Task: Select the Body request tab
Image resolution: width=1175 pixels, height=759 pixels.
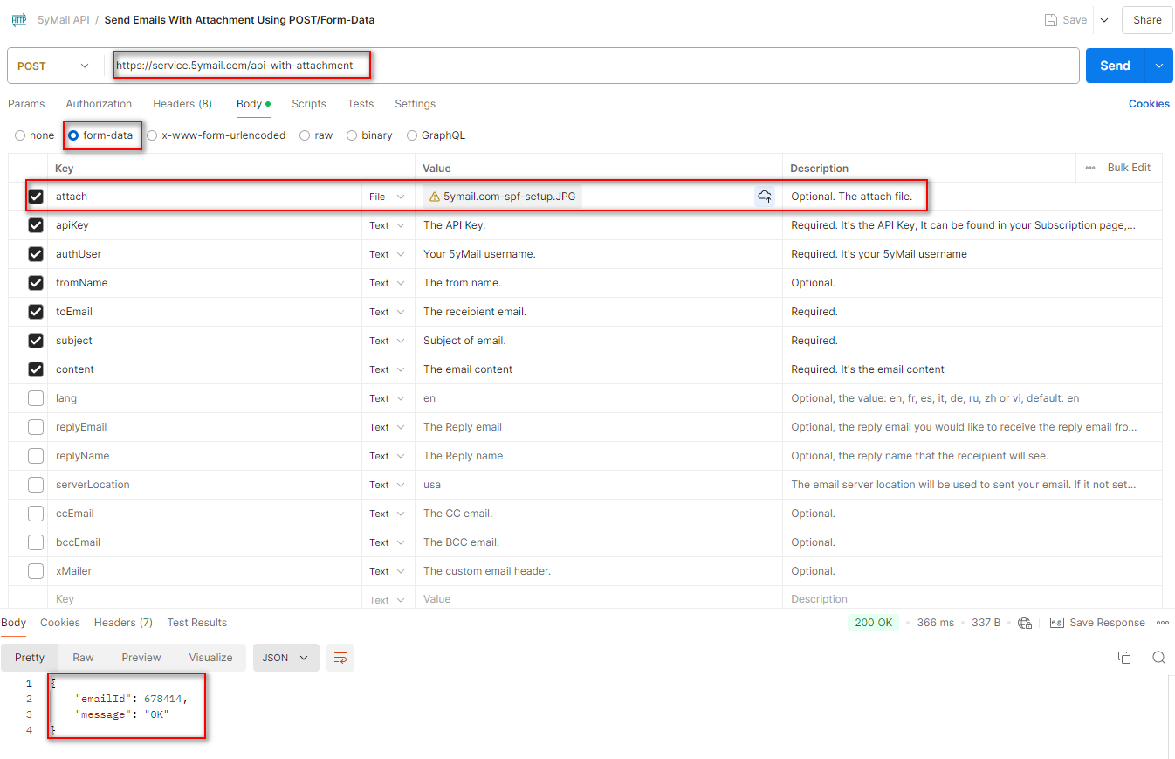Action: pos(253,103)
